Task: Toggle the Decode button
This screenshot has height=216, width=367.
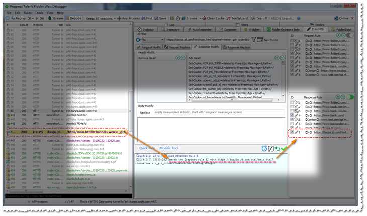Action: pos(74,18)
